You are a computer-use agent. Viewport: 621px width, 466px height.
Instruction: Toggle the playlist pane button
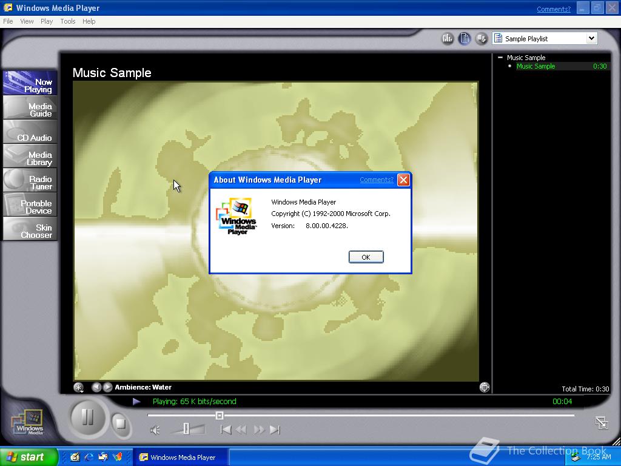(x=465, y=38)
